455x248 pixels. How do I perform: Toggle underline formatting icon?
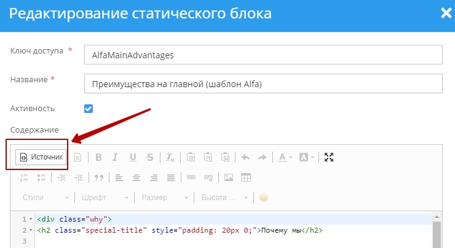(x=133, y=157)
